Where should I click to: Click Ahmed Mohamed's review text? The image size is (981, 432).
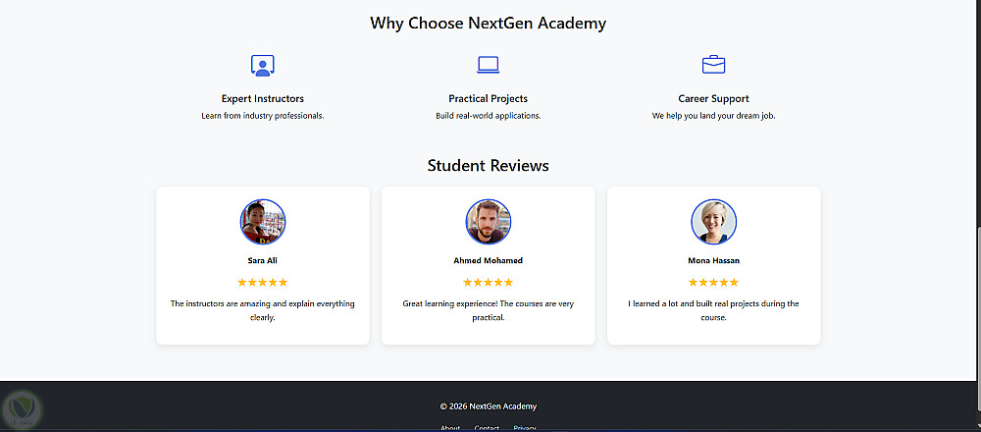[488, 310]
